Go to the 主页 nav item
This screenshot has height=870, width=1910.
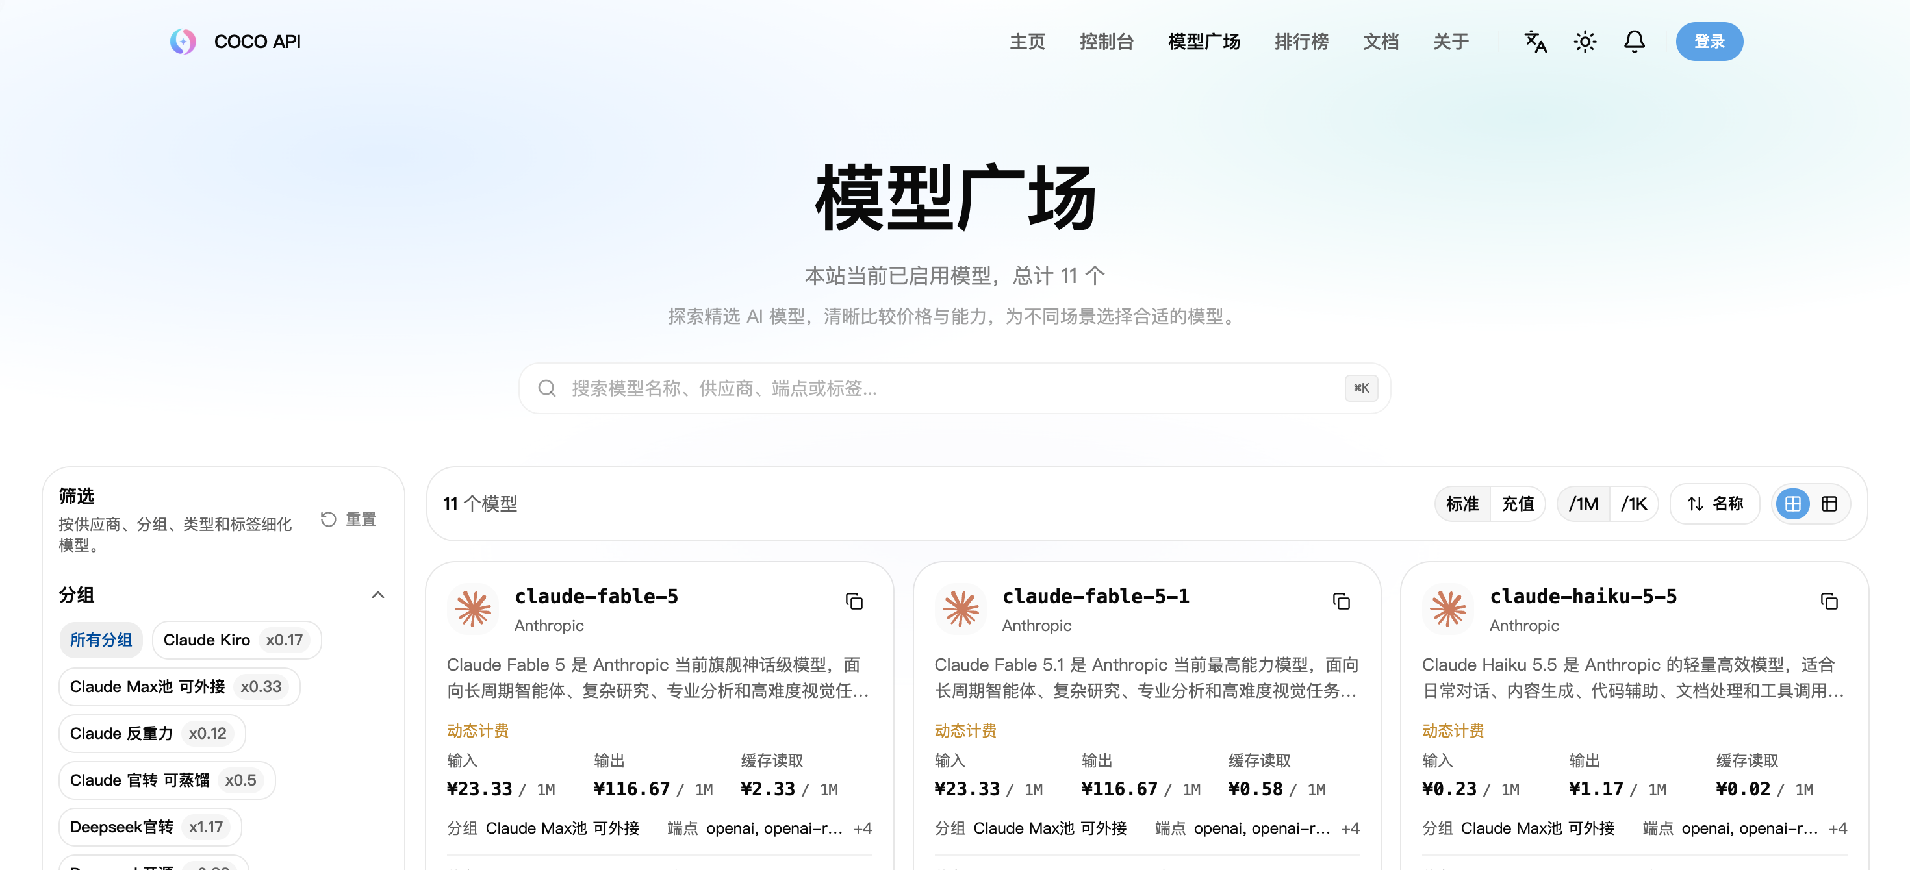point(1027,42)
